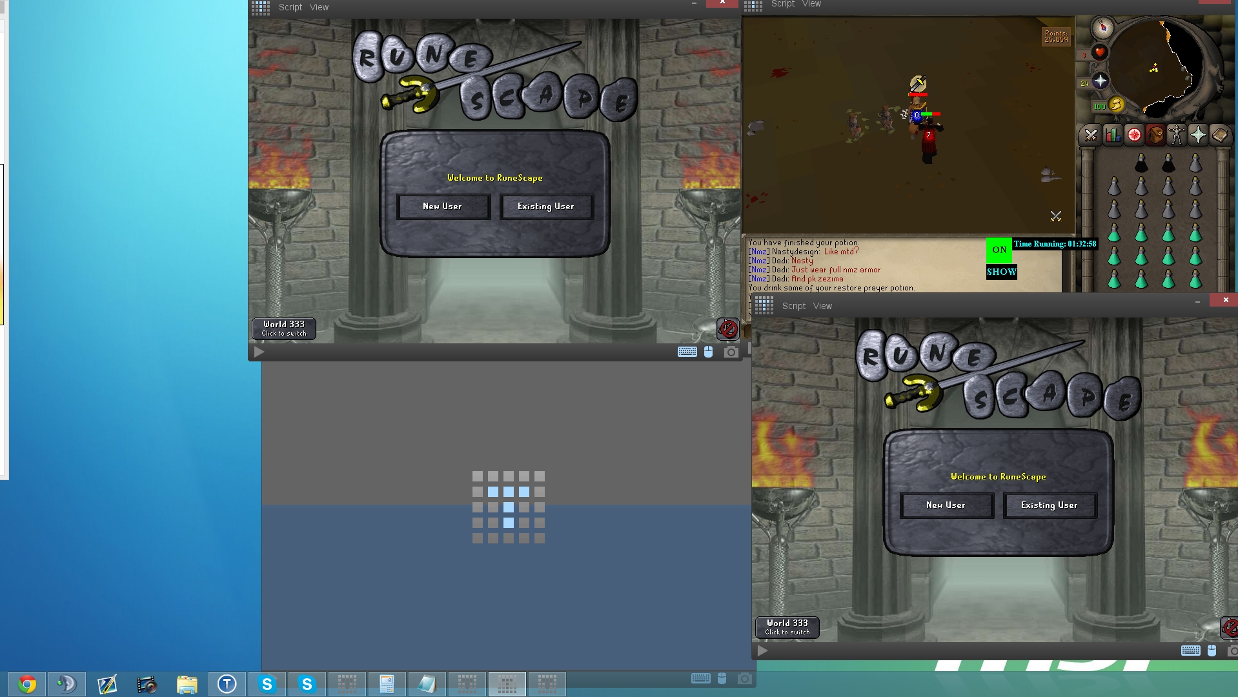Toggle mouse input in the top-left bot window
The width and height of the screenshot is (1238, 697).
click(708, 352)
